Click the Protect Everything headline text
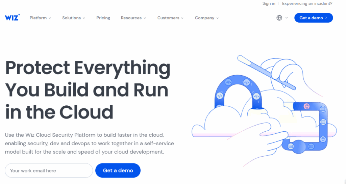 tap(88, 90)
